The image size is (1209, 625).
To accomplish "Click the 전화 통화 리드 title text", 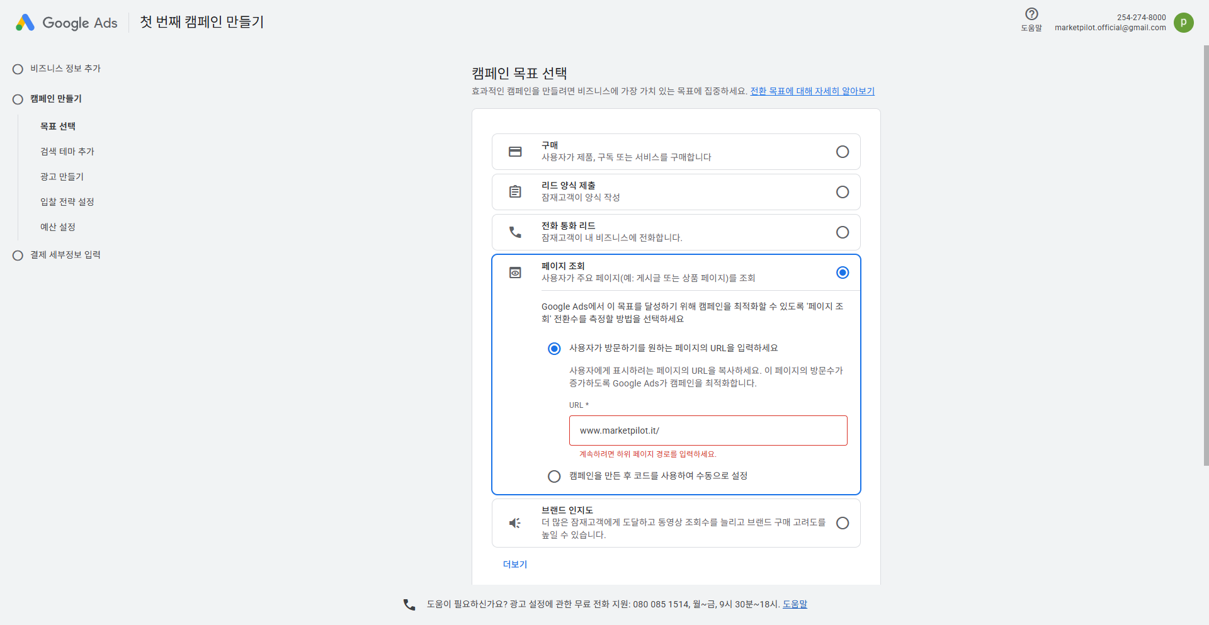I will pos(569,226).
